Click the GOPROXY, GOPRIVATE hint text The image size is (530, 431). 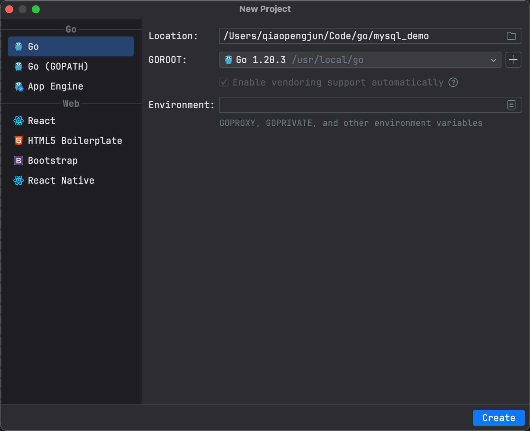(x=351, y=123)
